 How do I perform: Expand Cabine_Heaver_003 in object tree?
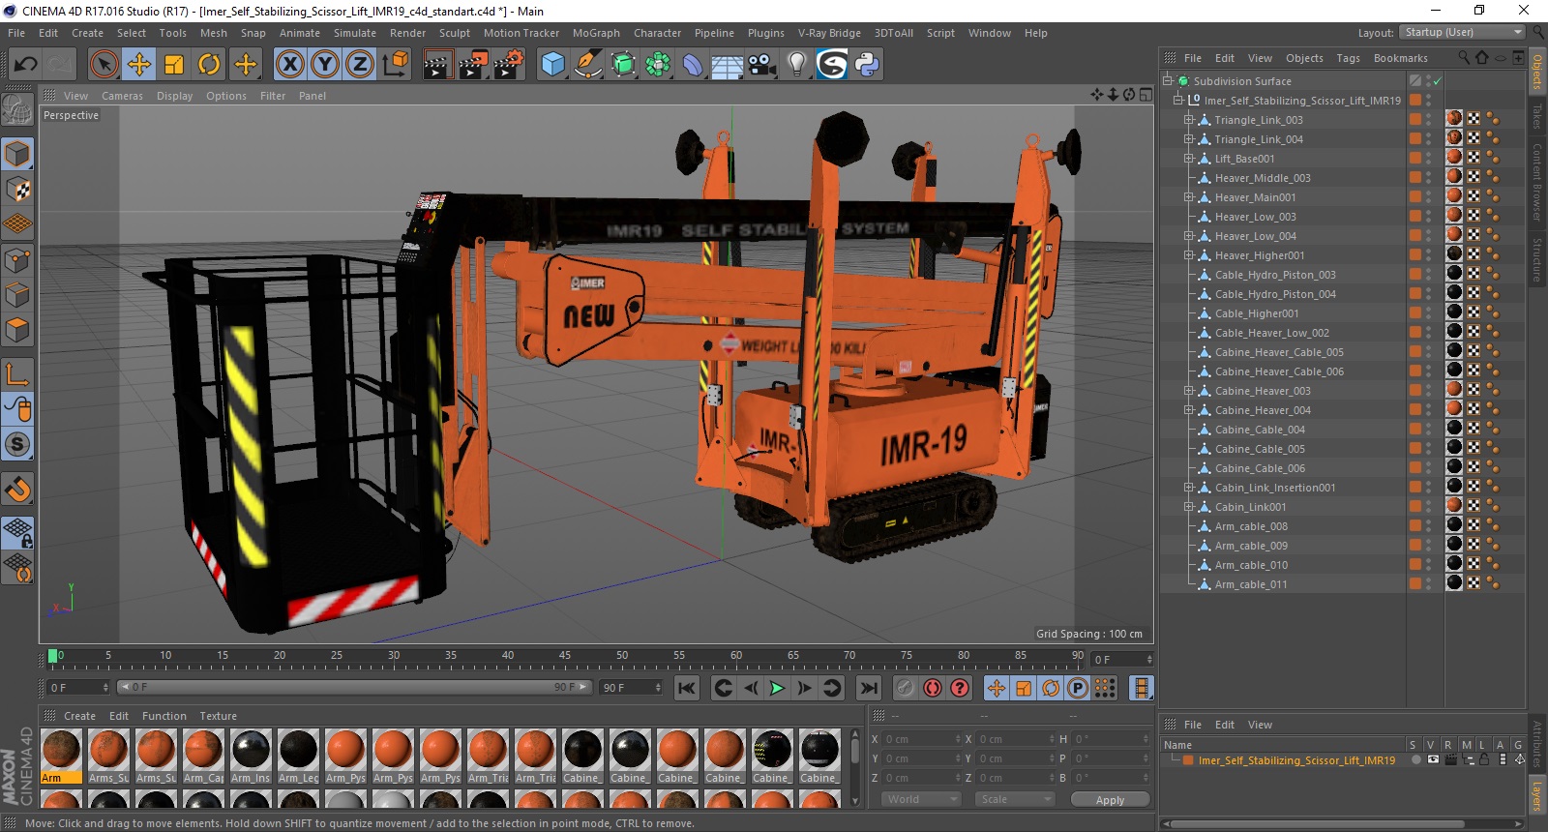click(1189, 391)
